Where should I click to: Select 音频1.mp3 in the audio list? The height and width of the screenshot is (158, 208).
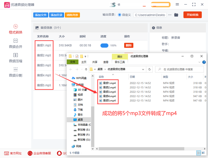pos(44,46)
